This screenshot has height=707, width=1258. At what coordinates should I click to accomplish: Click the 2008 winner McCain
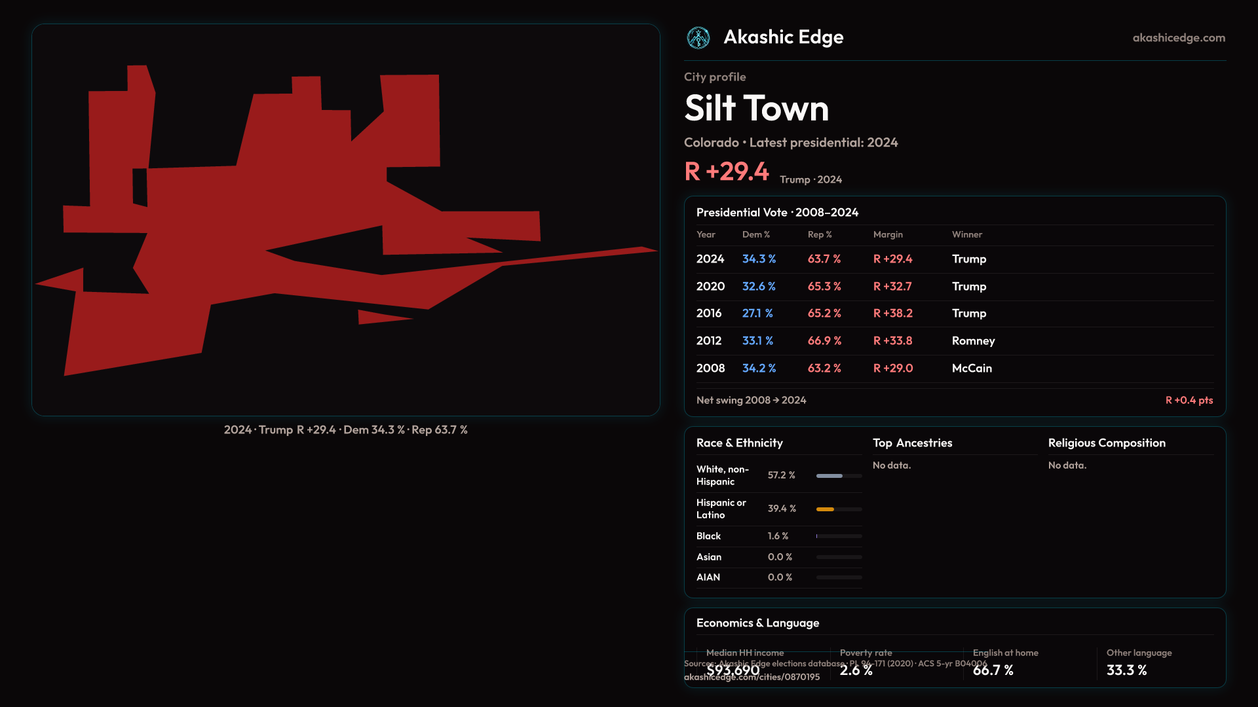(972, 369)
